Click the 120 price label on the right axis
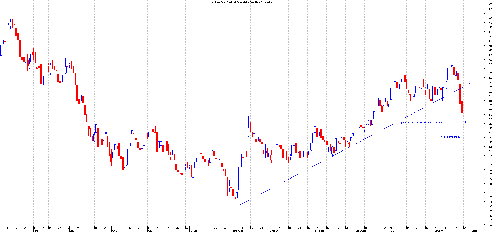The width and height of the screenshot is (493, 232). (490, 225)
